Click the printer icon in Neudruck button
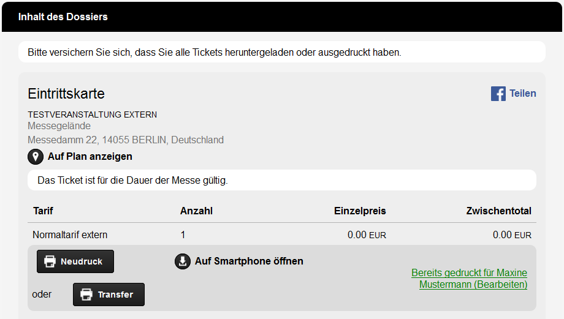This screenshot has width=564, height=319. (50, 261)
